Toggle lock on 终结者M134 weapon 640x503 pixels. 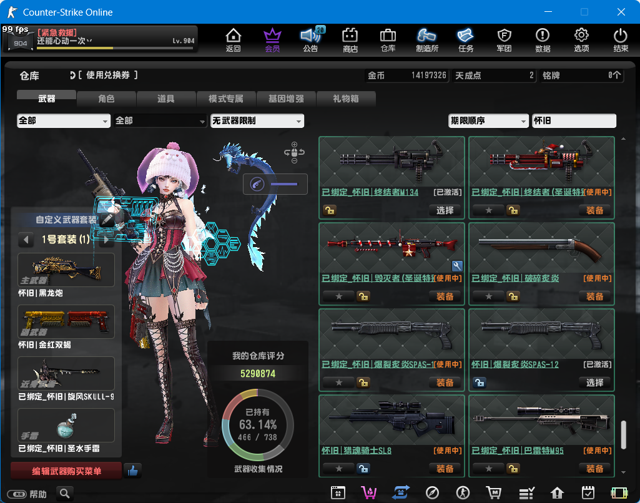330,210
